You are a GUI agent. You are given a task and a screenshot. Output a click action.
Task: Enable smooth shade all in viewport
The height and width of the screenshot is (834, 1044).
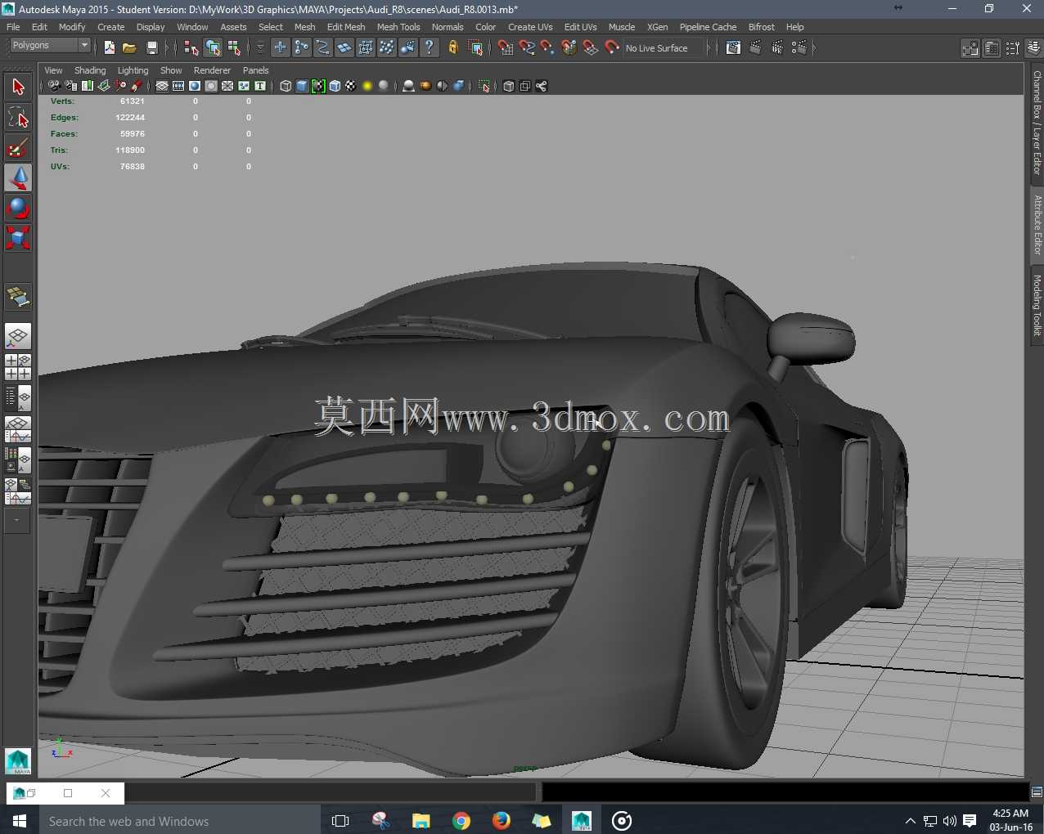click(x=302, y=86)
